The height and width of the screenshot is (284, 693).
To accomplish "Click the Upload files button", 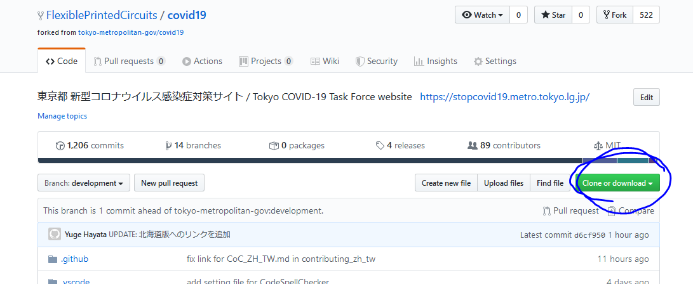I will click(x=504, y=183).
